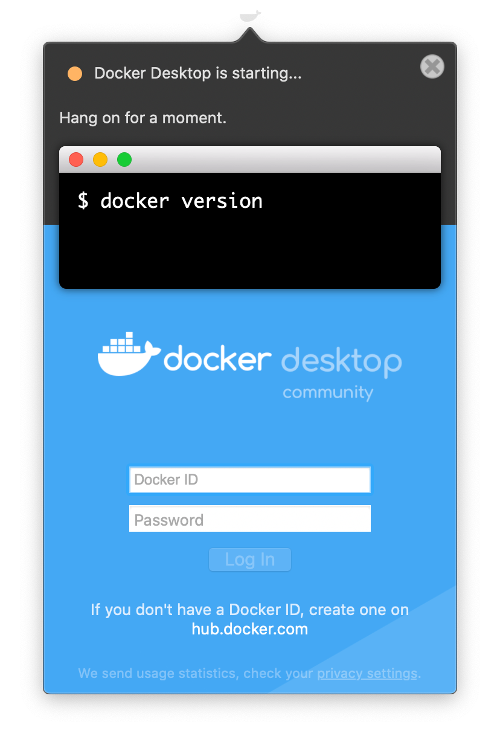Click "Docker Desktop is starting..." status text
This screenshot has height=742, width=500.
[x=198, y=74]
